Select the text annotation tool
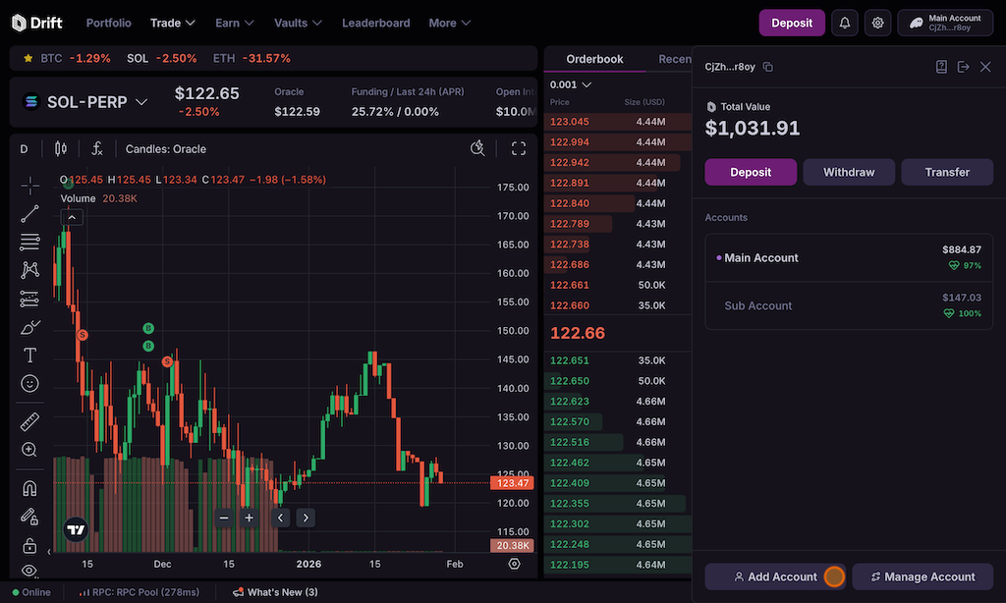Screen dimensions: 1006x603 coord(29,355)
